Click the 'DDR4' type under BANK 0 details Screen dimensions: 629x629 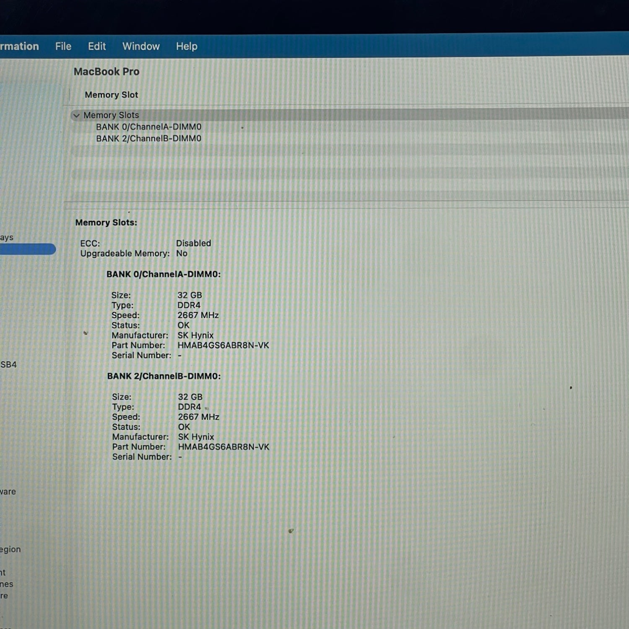(189, 305)
